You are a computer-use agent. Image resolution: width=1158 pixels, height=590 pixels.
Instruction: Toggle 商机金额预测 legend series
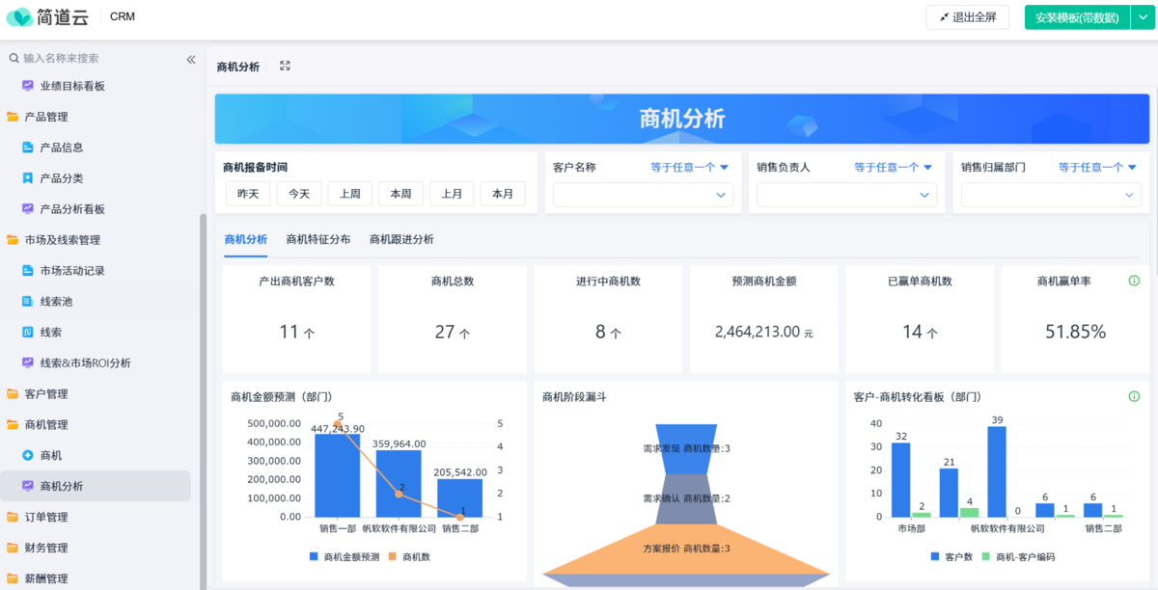click(345, 557)
